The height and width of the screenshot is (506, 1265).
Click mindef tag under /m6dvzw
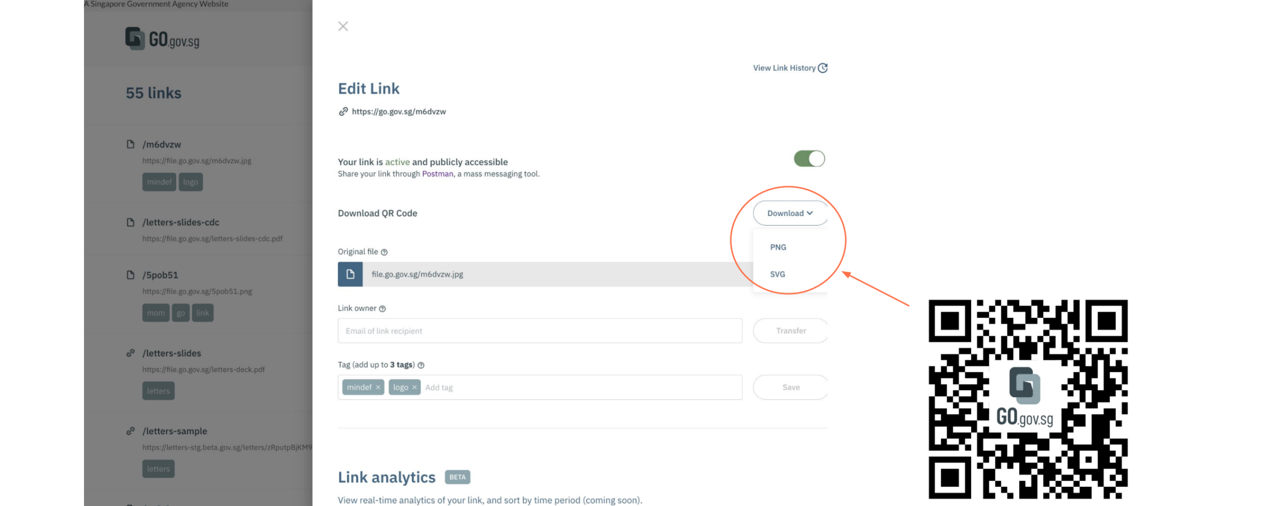point(159,182)
